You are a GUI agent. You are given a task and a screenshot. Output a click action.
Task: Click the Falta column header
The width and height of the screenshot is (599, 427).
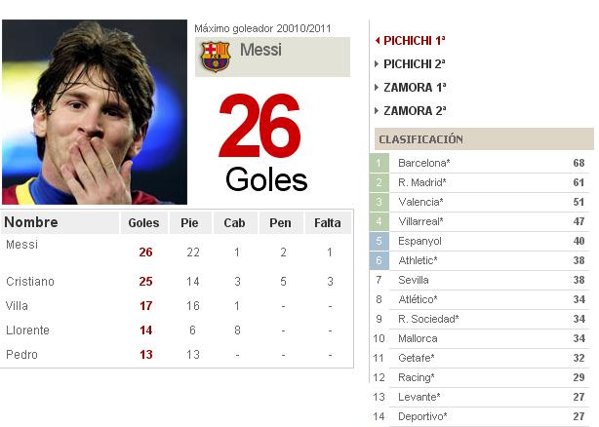[328, 223]
